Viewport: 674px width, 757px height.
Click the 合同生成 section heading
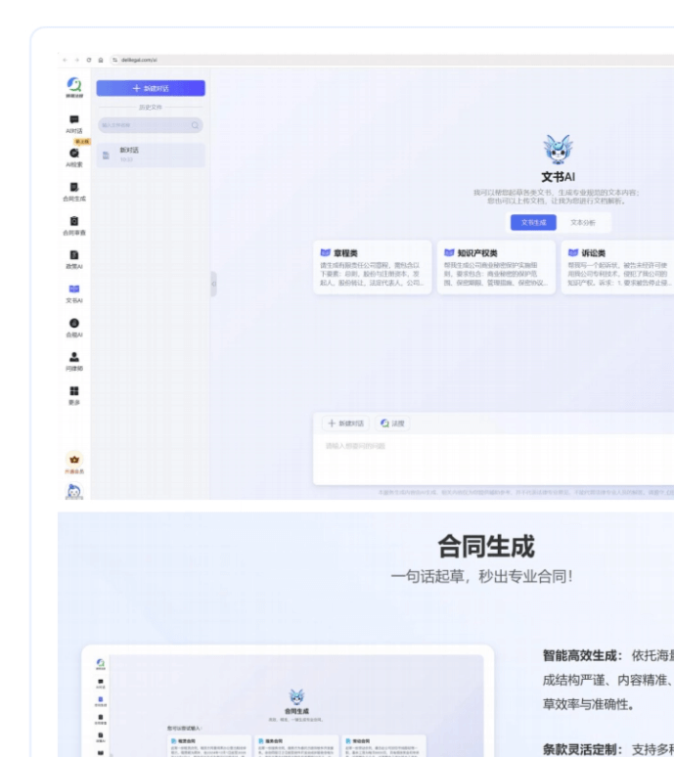tap(486, 547)
